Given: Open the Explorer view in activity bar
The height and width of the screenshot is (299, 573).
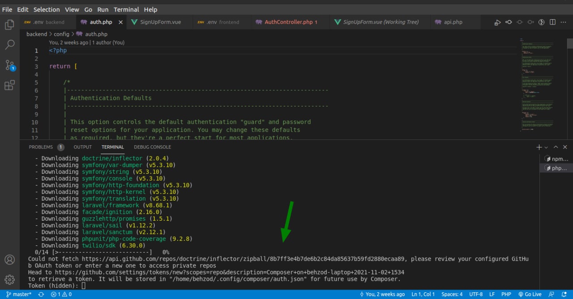Looking at the screenshot, I should point(9,25).
